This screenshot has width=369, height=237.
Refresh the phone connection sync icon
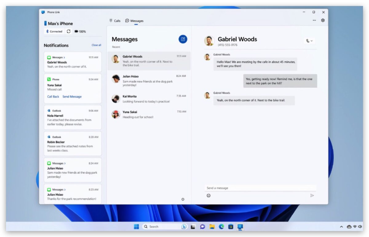[x=69, y=31]
